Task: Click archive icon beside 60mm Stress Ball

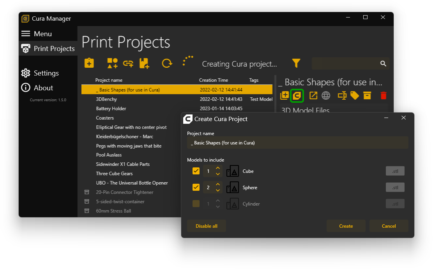Action: [x=87, y=211]
